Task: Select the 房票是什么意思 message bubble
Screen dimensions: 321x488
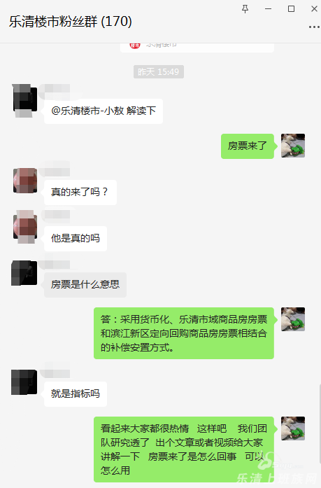Action: (x=85, y=285)
